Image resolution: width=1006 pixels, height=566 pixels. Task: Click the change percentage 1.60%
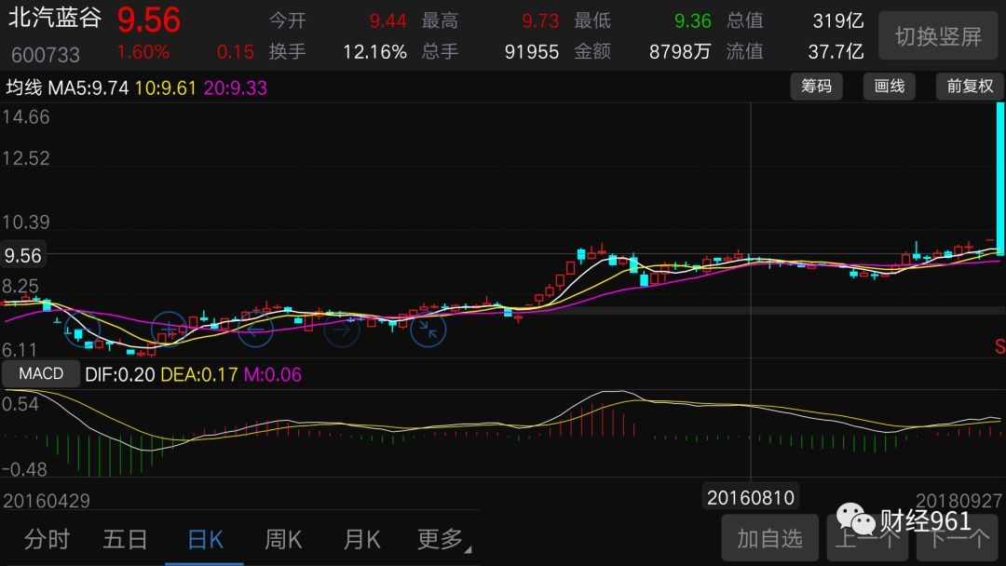coord(143,51)
